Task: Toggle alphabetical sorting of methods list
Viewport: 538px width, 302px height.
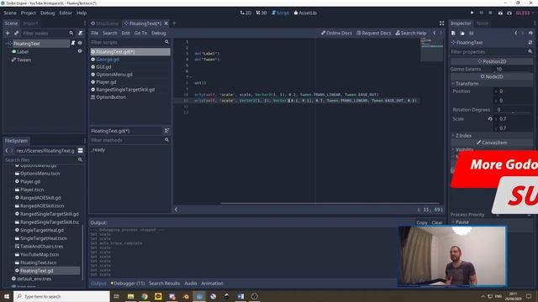Action: [166, 131]
